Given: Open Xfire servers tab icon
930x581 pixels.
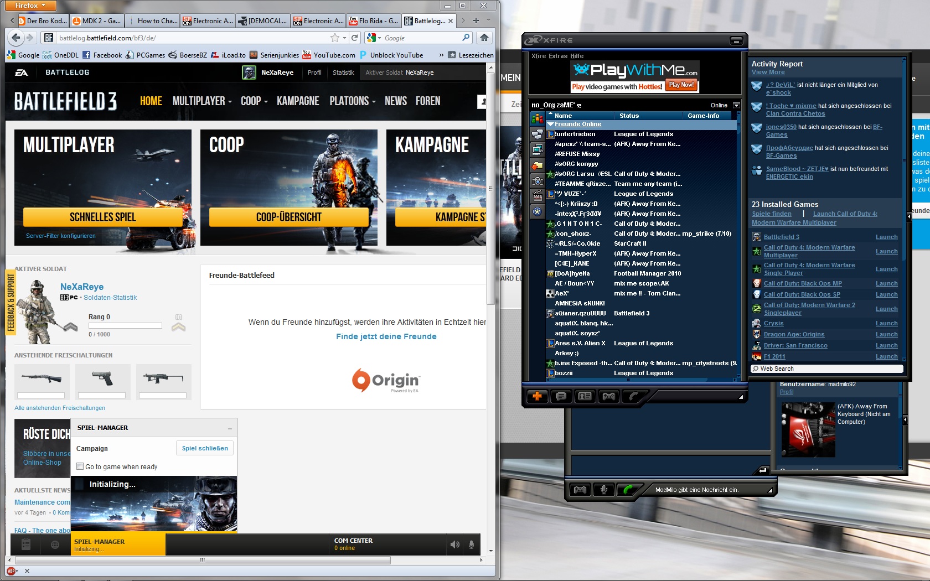Looking at the screenshot, I should (x=537, y=149).
